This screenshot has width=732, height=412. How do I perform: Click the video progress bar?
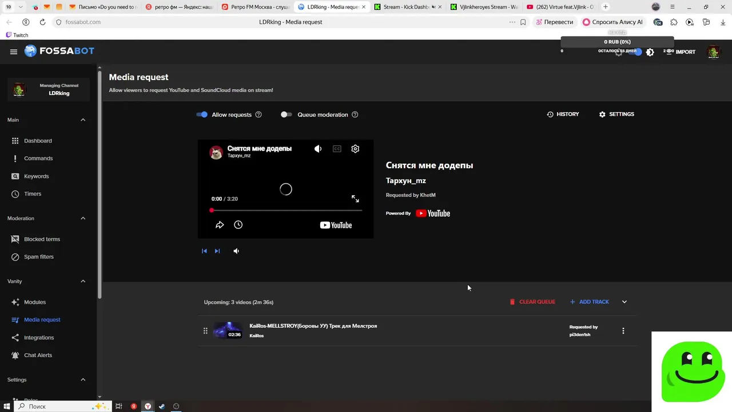[x=287, y=211]
